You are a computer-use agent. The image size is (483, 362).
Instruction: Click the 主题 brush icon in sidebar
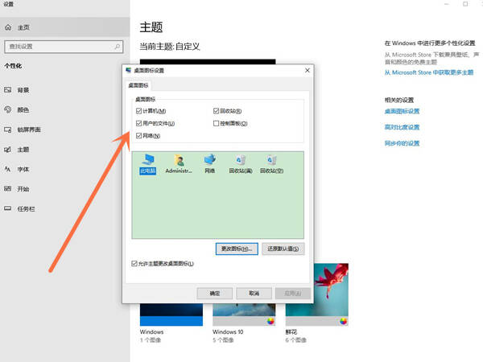click(8, 150)
